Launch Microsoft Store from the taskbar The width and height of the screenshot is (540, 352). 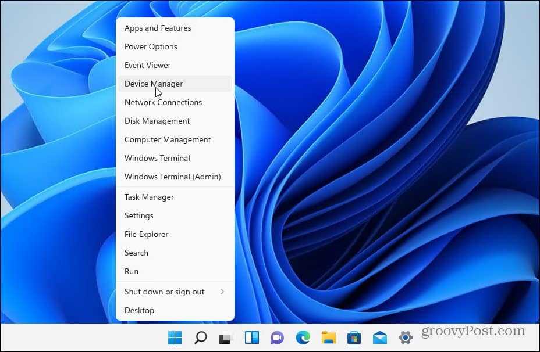(x=354, y=337)
